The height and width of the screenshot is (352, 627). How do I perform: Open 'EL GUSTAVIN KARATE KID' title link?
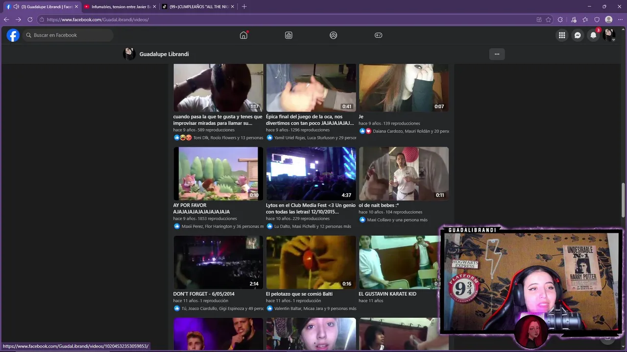[x=387, y=294]
